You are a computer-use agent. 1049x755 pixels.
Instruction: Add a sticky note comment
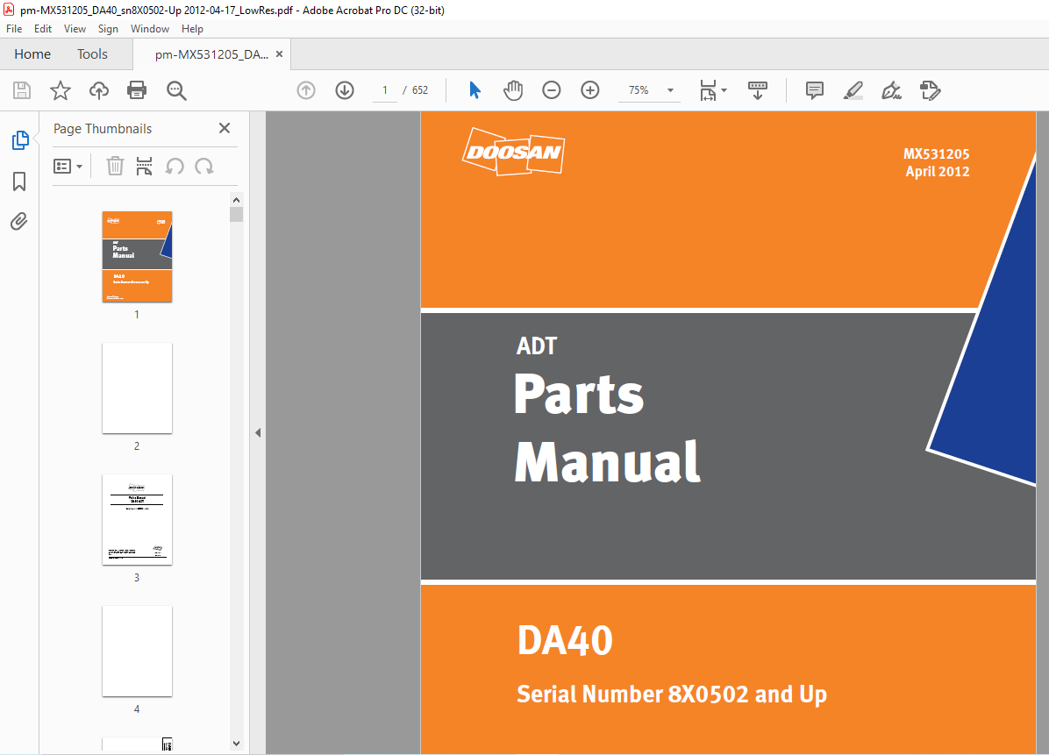[x=815, y=90]
